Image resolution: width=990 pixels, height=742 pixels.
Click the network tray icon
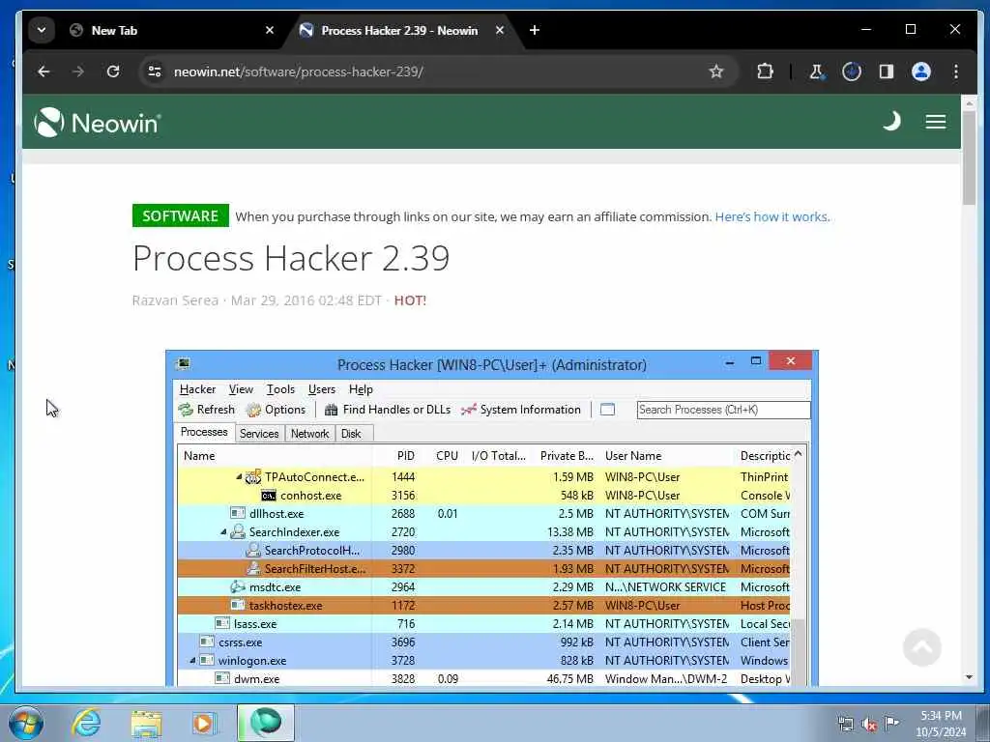845,724
